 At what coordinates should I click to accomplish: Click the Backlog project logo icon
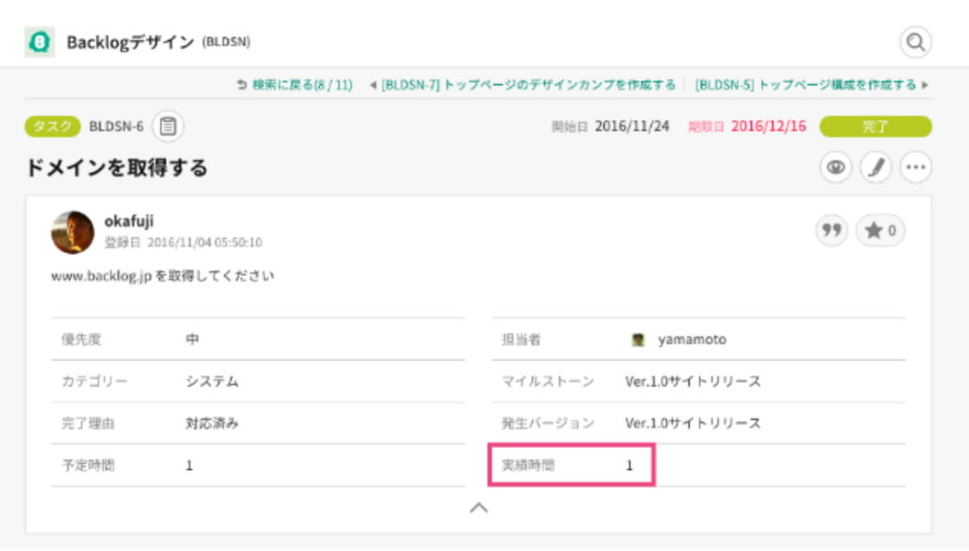pyautogui.click(x=40, y=42)
